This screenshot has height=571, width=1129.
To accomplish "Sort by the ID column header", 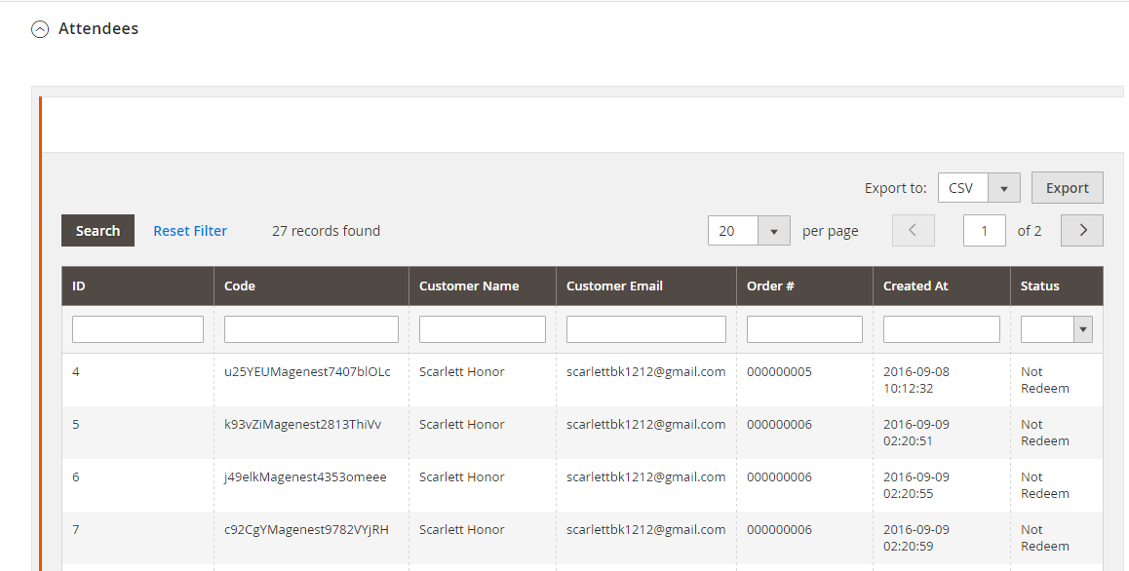I will (137, 285).
